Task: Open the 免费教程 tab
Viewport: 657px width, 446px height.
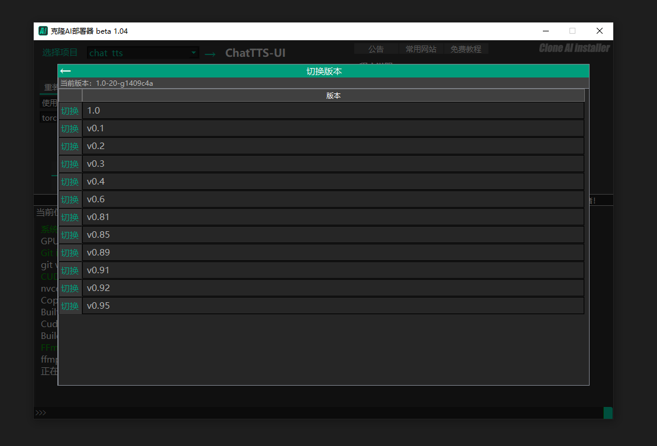Action: (x=465, y=49)
